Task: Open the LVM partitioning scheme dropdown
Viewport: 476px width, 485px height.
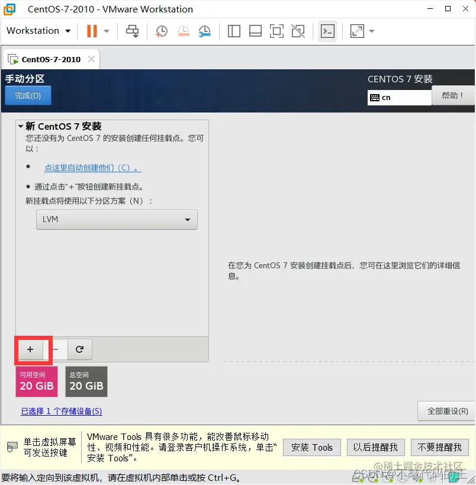Action: (x=117, y=220)
